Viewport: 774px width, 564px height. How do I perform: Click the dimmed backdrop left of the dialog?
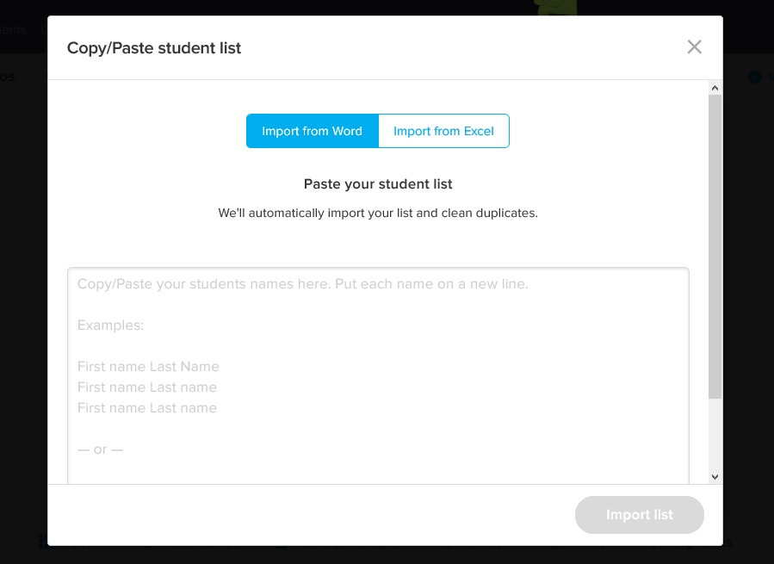coord(23,284)
